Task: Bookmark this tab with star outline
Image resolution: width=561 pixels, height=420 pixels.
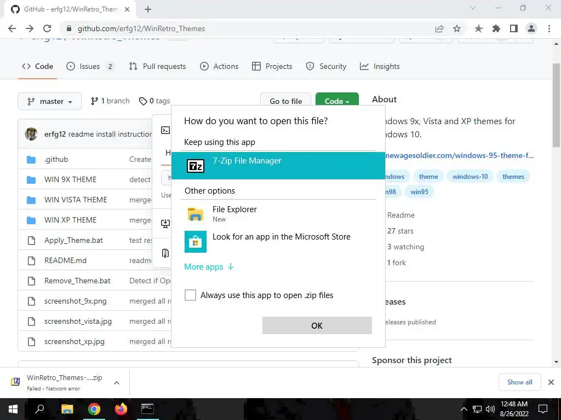Action: pos(457,28)
